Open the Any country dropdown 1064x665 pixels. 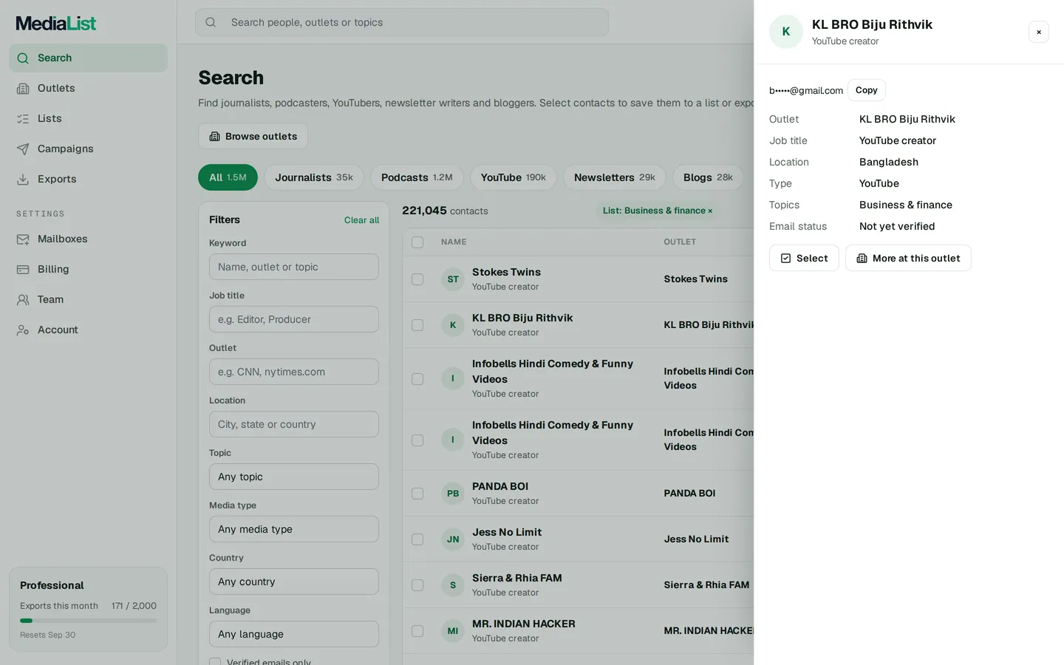click(294, 582)
